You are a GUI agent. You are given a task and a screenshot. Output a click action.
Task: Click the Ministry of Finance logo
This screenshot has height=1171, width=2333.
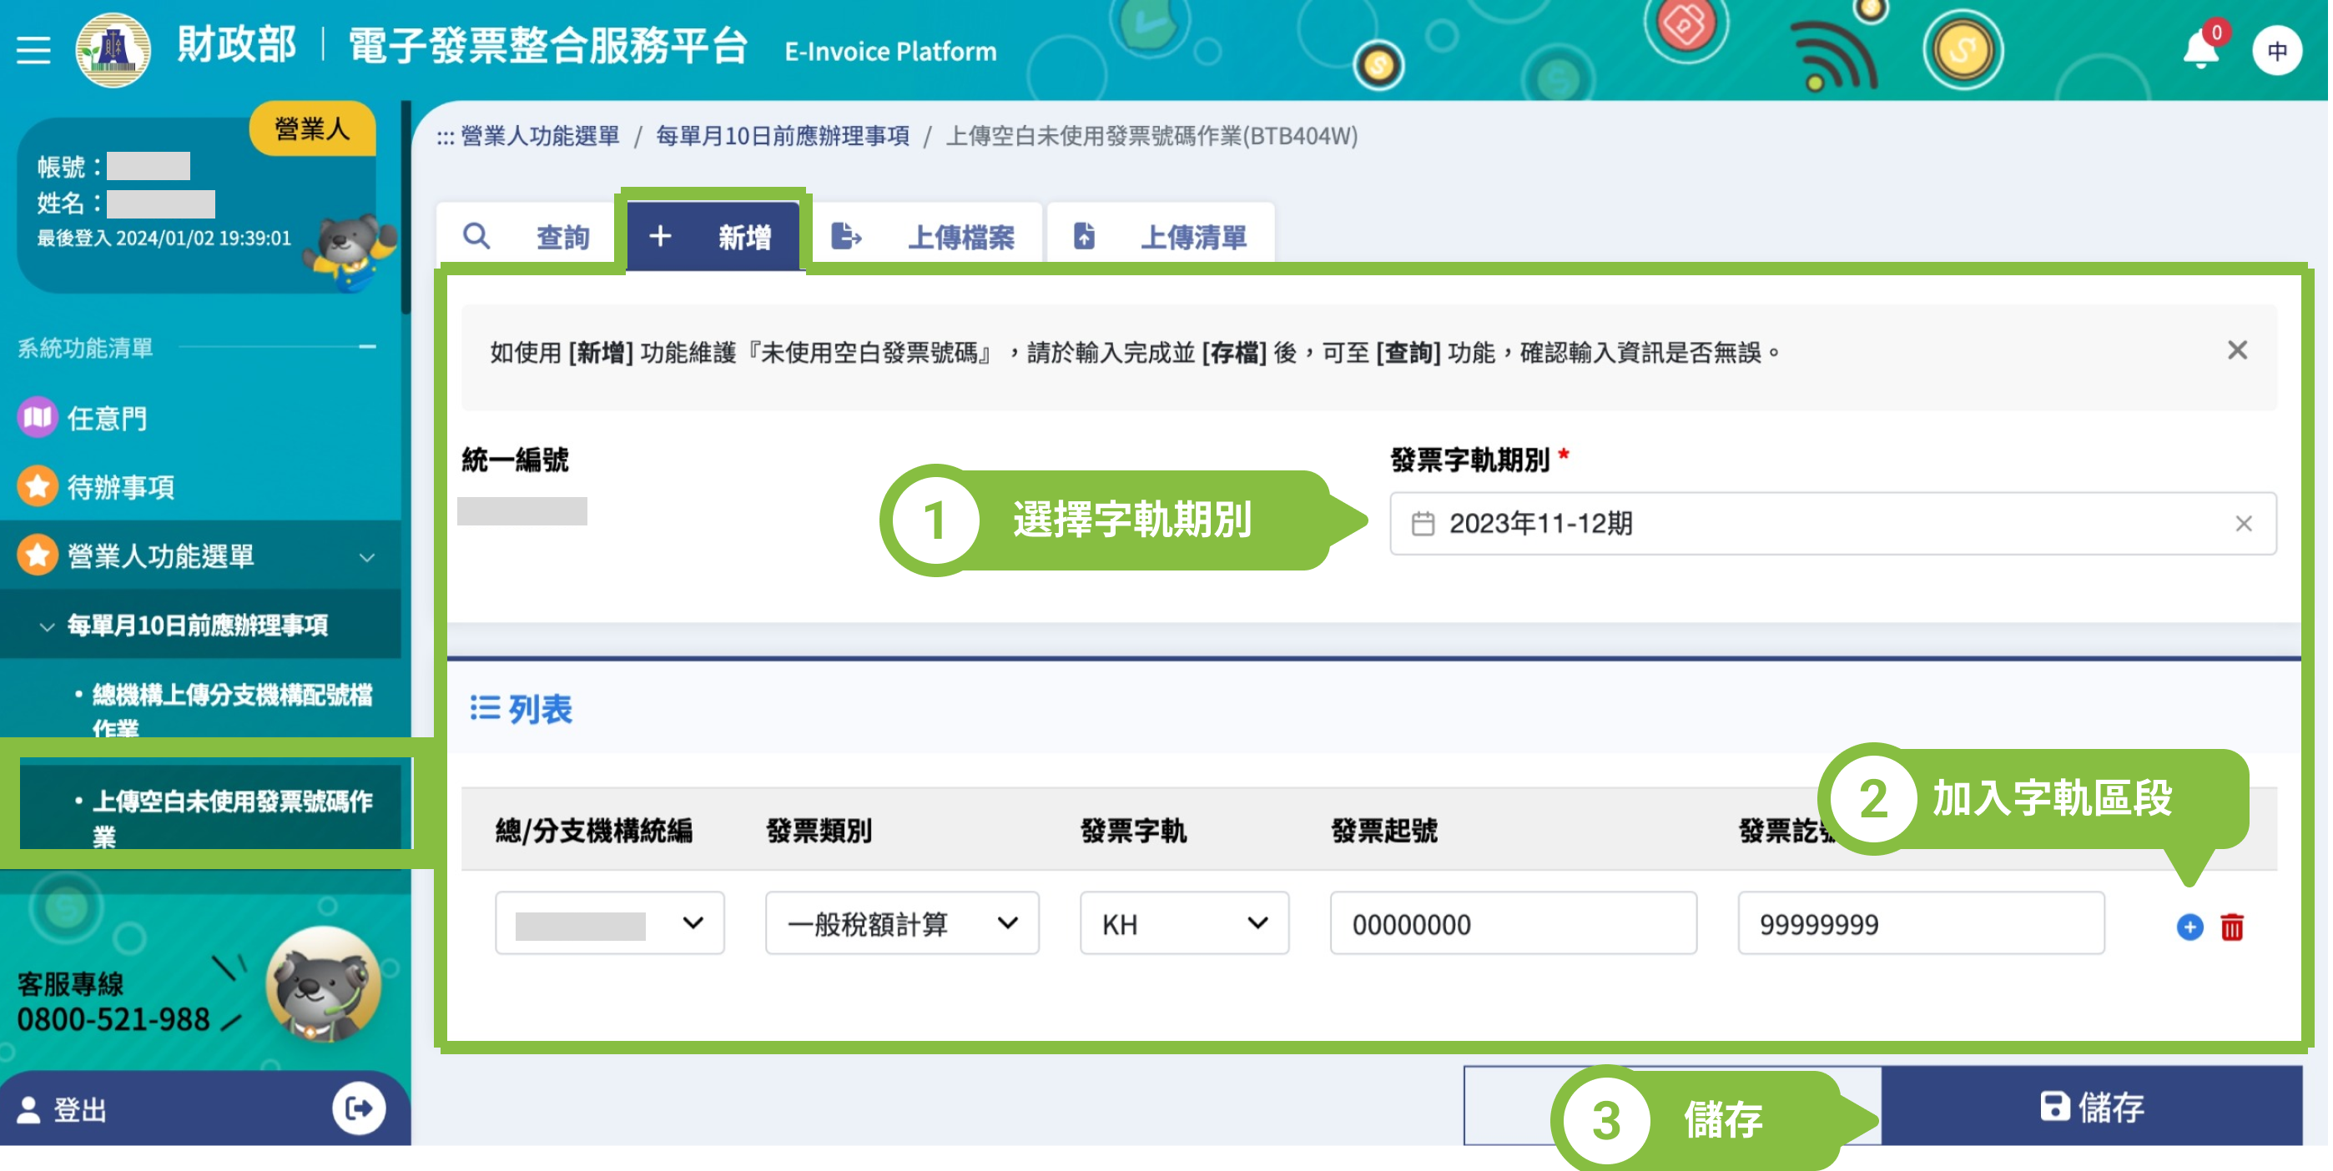(113, 50)
